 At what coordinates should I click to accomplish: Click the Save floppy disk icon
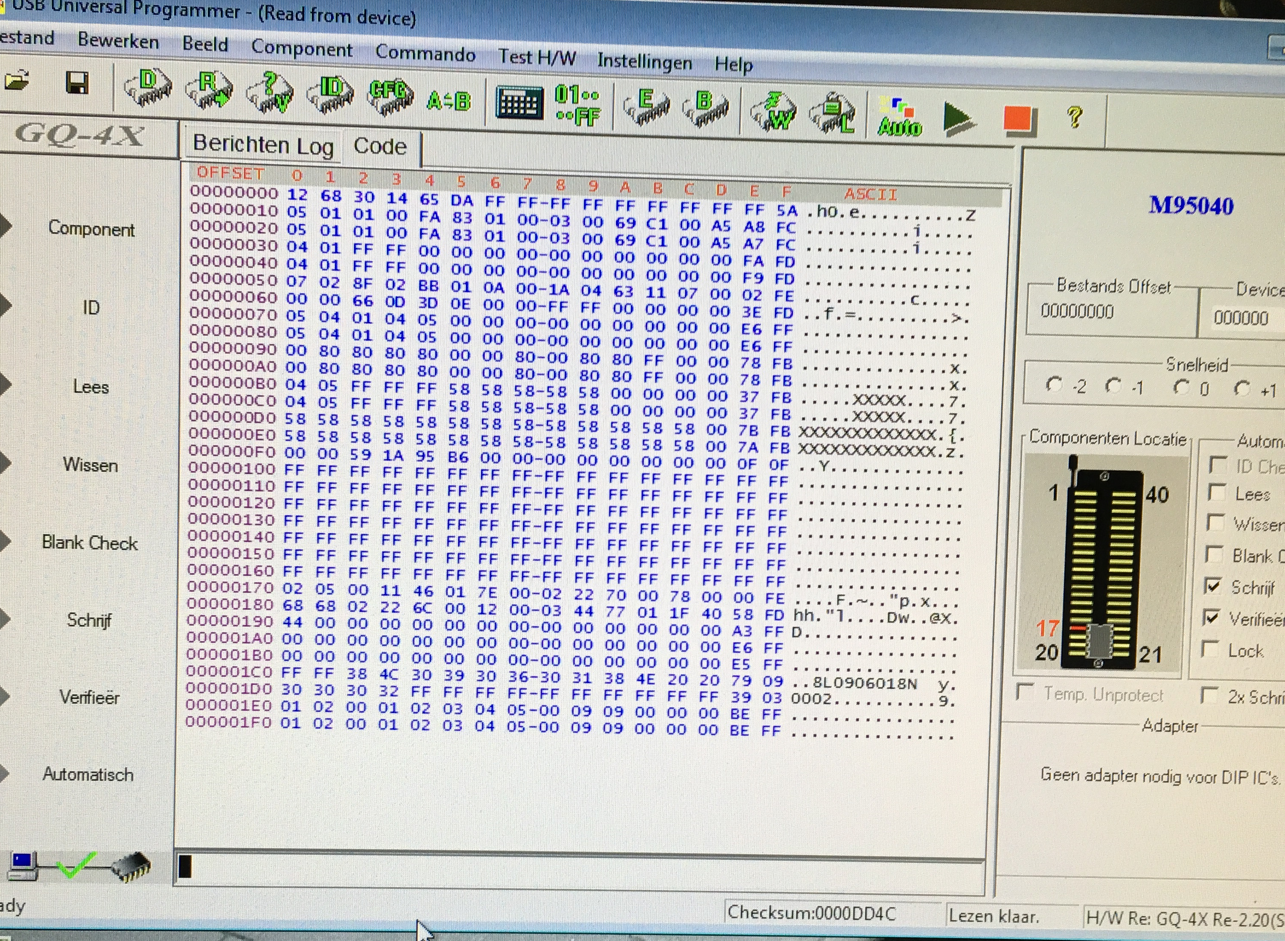(77, 84)
